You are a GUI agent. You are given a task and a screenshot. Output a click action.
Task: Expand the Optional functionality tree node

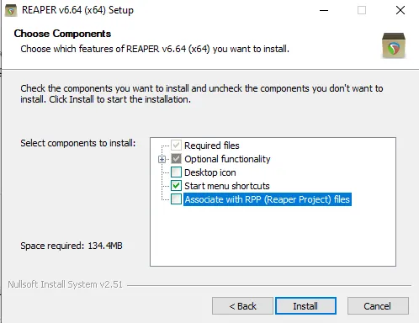pyautogui.click(x=162, y=159)
